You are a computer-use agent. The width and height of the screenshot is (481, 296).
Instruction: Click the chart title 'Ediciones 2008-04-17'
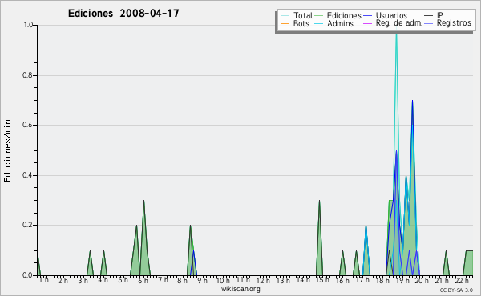pos(123,14)
